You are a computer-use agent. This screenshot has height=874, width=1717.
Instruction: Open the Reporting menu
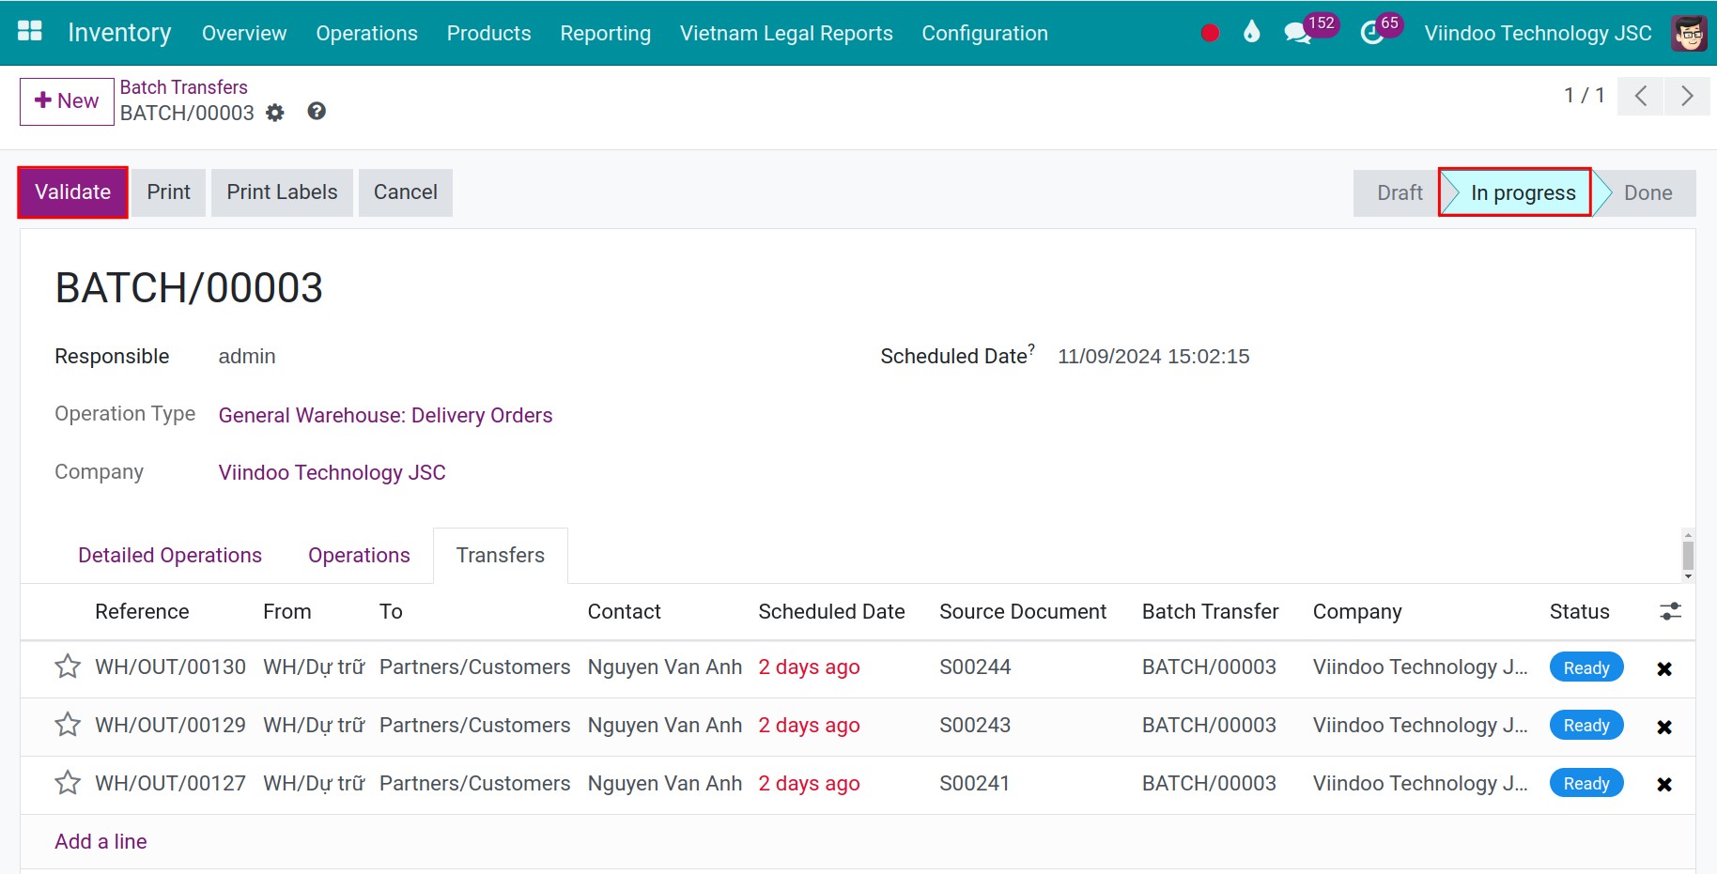click(x=605, y=33)
